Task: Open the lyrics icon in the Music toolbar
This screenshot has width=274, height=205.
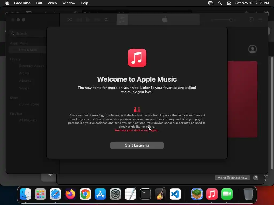Action: click(251, 19)
